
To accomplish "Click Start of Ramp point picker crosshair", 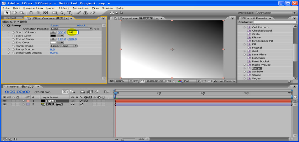I will (x=53, y=32).
